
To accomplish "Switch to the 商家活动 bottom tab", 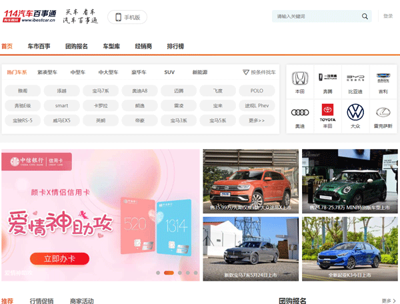I will coord(82,301).
